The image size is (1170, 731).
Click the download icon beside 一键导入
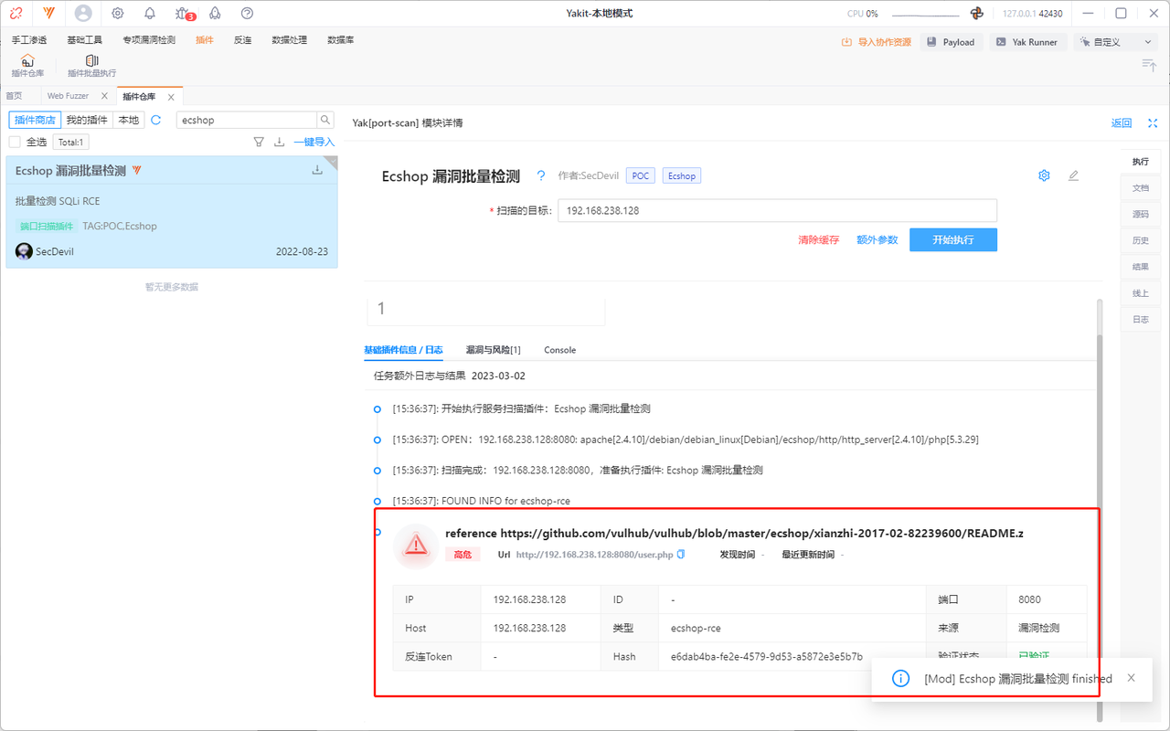pyautogui.click(x=280, y=142)
